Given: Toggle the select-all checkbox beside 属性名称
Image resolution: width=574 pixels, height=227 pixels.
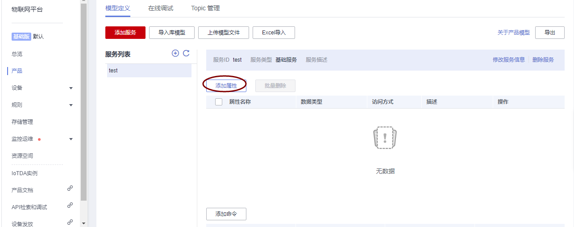Looking at the screenshot, I should [219, 102].
